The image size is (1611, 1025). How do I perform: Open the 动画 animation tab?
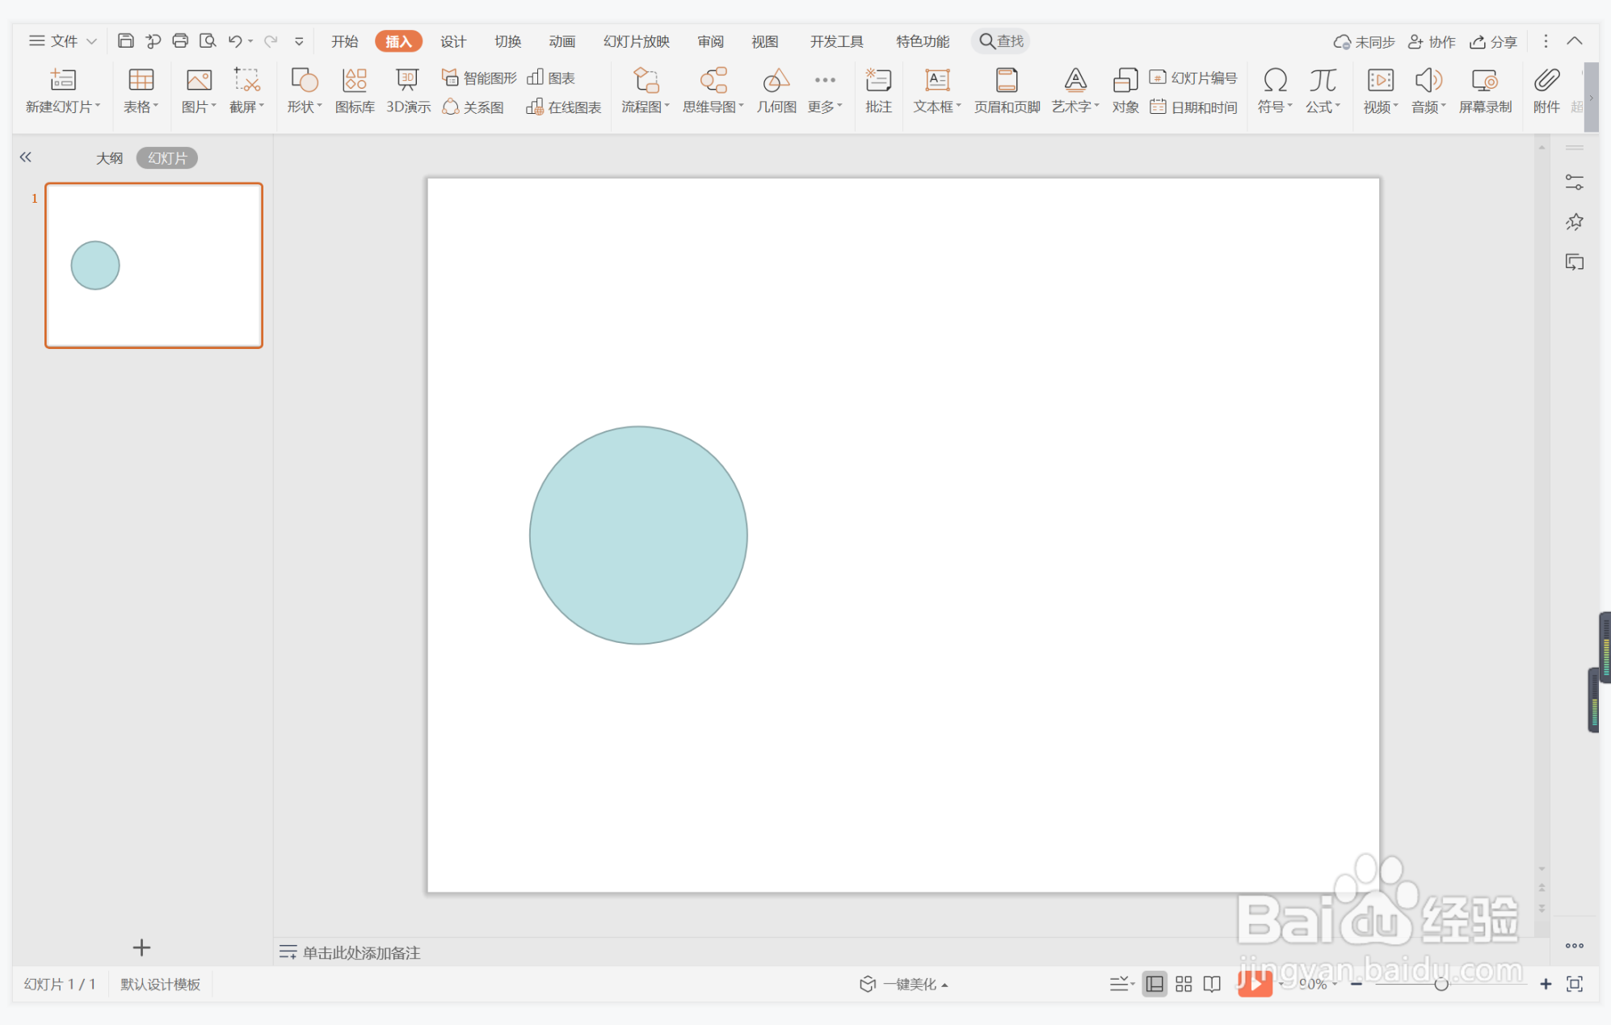point(562,41)
